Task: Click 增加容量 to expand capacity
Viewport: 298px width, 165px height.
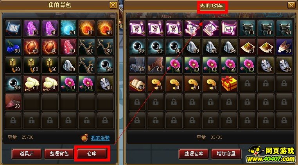Action: [226, 154]
